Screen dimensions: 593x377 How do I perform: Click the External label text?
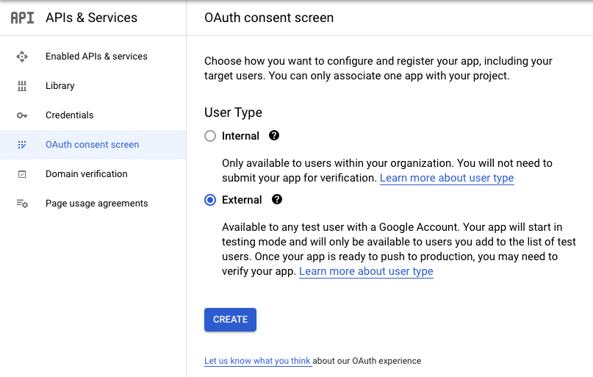(242, 200)
